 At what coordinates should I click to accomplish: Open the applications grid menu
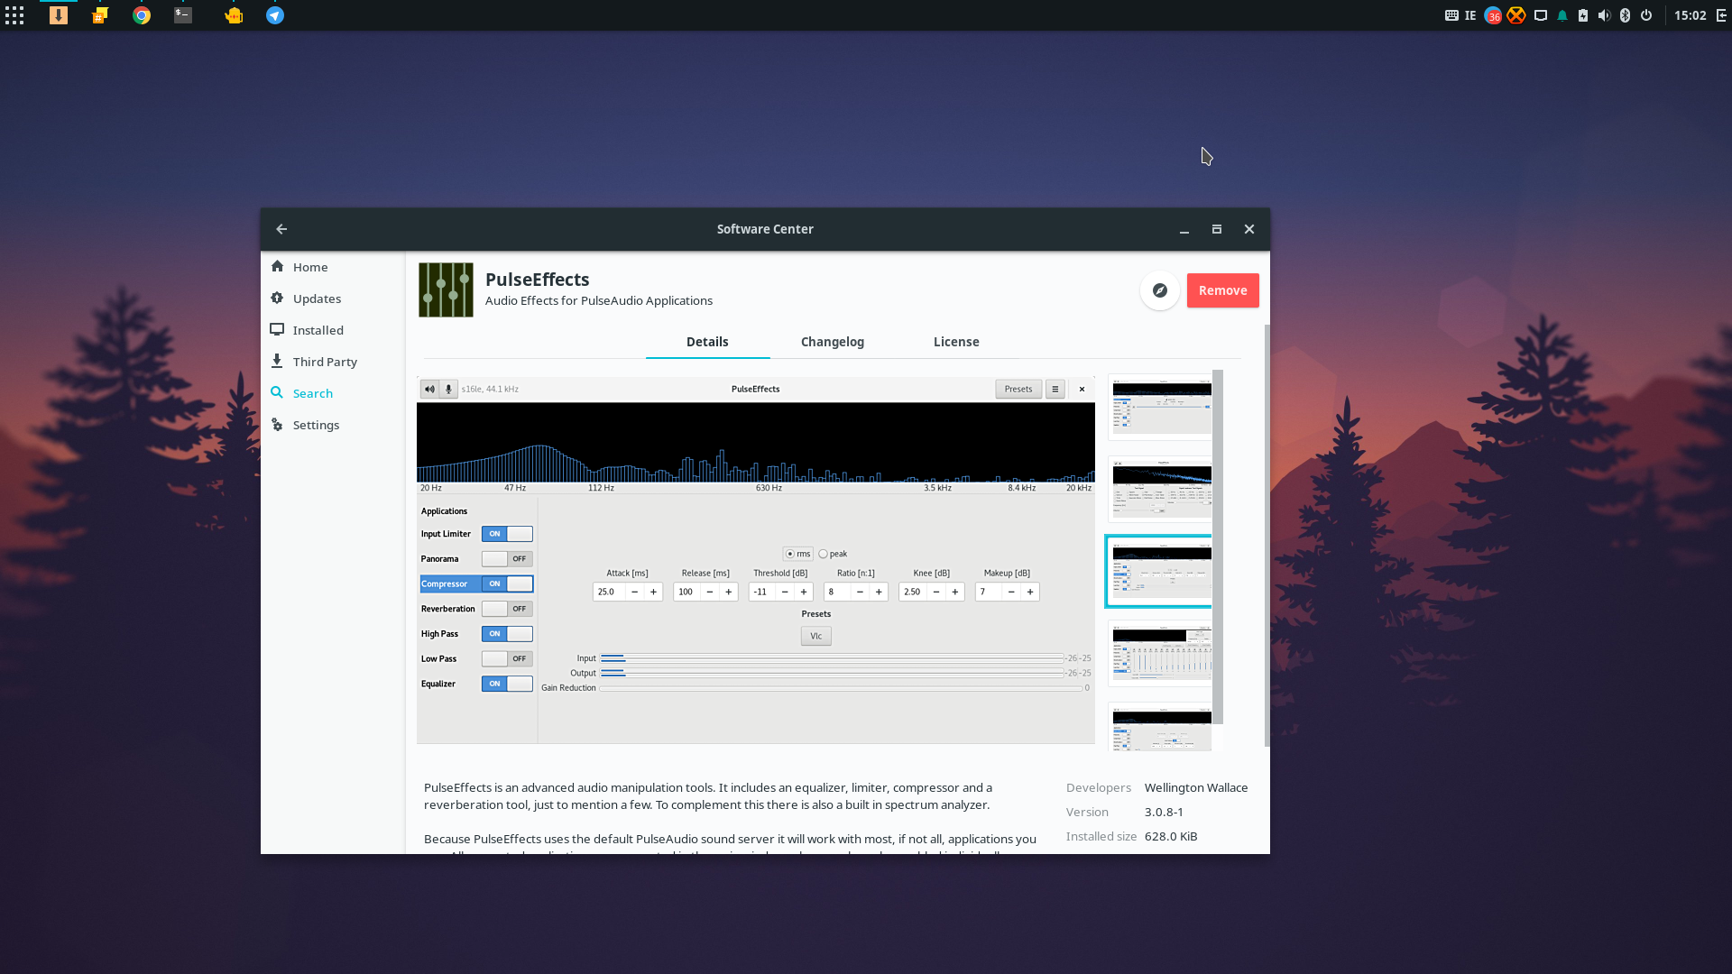click(x=14, y=15)
